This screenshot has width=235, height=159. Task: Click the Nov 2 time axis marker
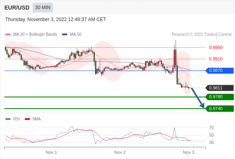tap(120, 152)
